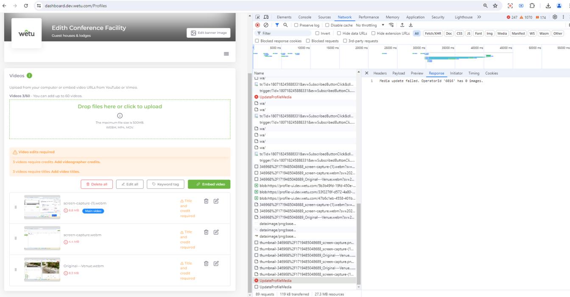
Task: Open the DevTools inspect element picker
Action: [x=257, y=17]
